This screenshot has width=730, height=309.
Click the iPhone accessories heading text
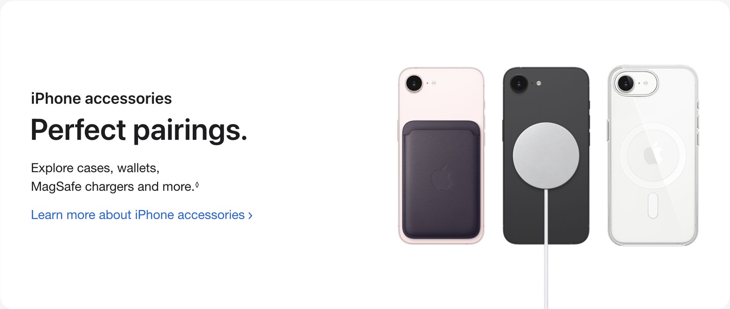(102, 98)
